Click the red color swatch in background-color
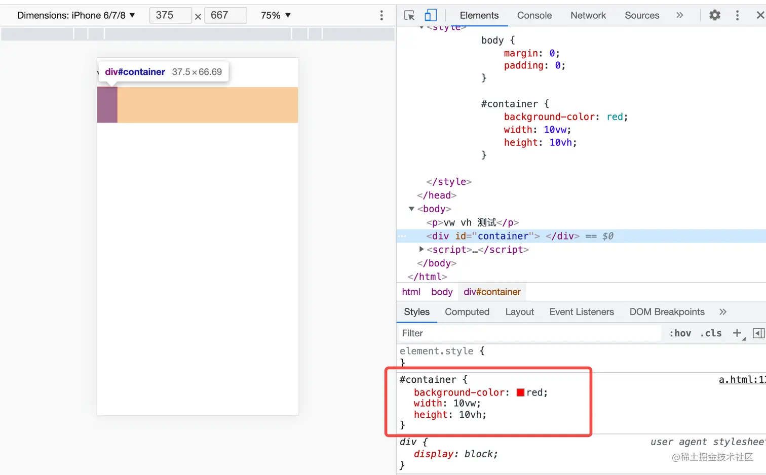 pos(520,392)
